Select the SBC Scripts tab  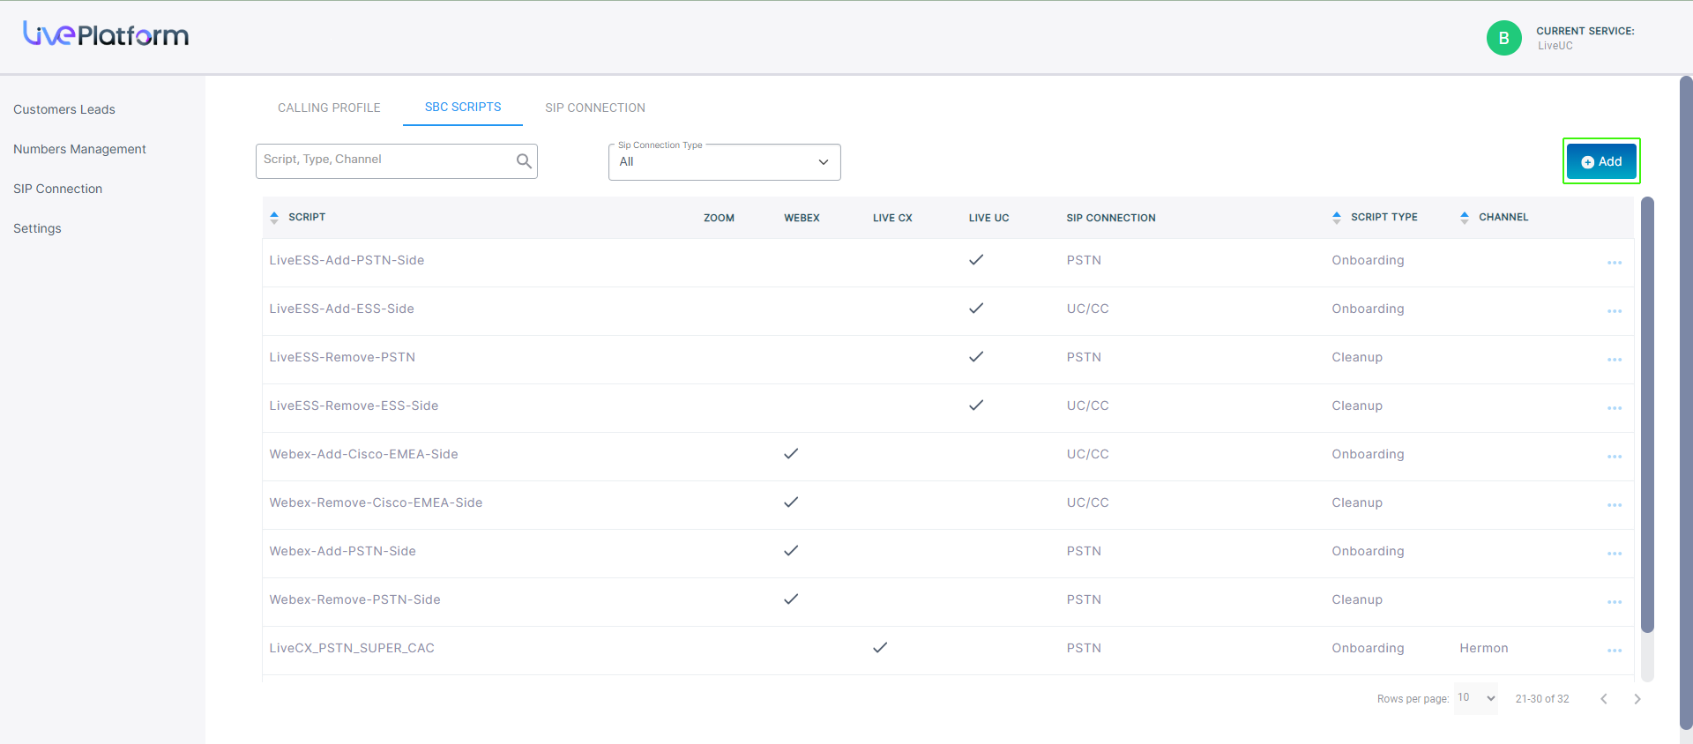point(463,107)
